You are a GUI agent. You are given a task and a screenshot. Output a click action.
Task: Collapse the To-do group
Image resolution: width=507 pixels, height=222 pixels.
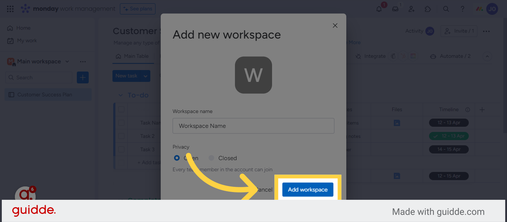(x=120, y=95)
